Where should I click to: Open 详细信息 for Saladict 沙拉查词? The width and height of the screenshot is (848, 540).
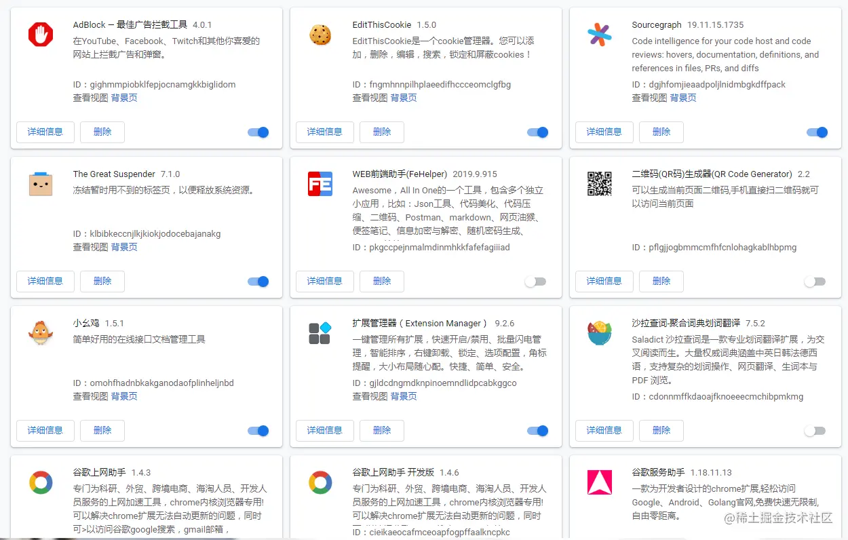click(604, 431)
